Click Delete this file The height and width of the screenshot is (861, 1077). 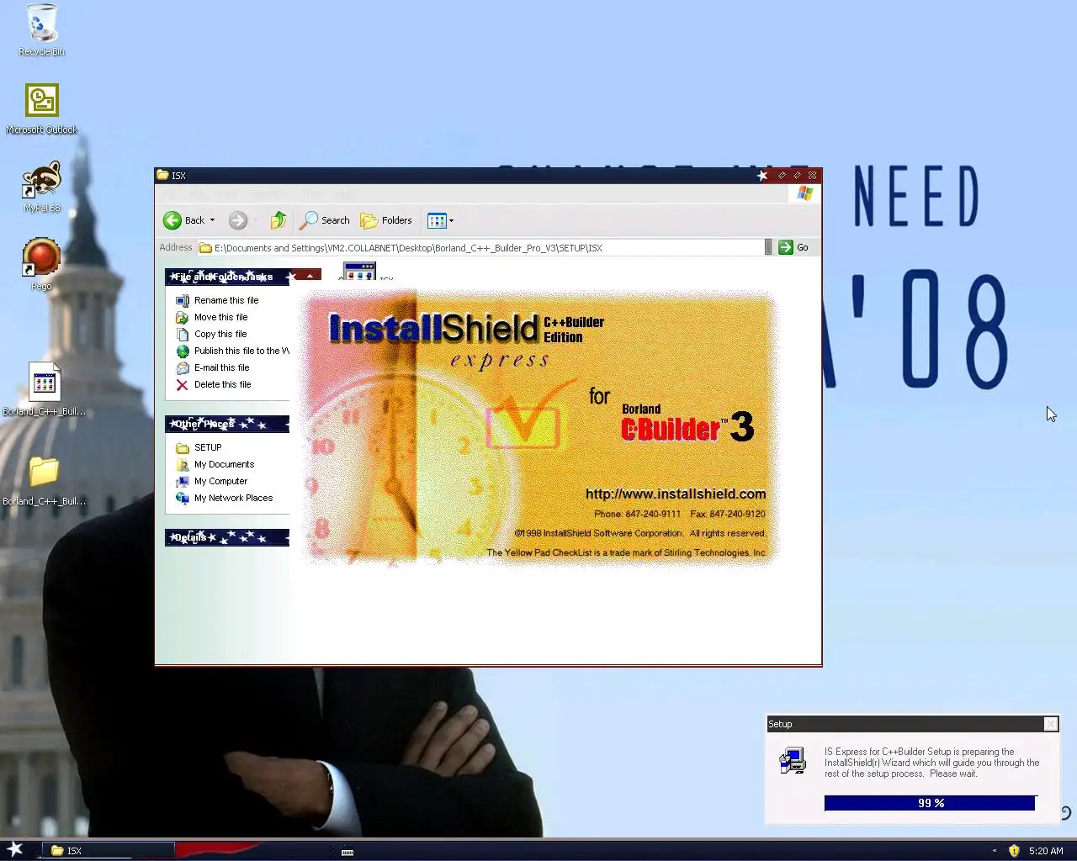pyautogui.click(x=223, y=384)
